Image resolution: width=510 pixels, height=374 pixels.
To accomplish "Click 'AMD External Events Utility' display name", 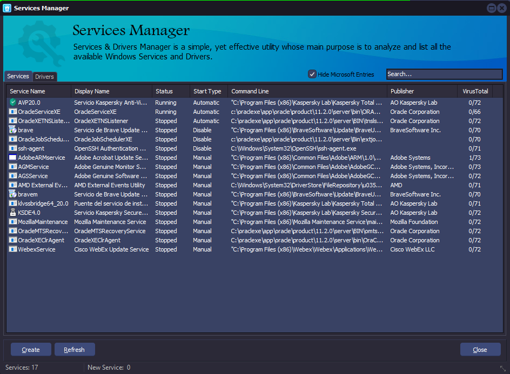I will pyautogui.click(x=110, y=185).
